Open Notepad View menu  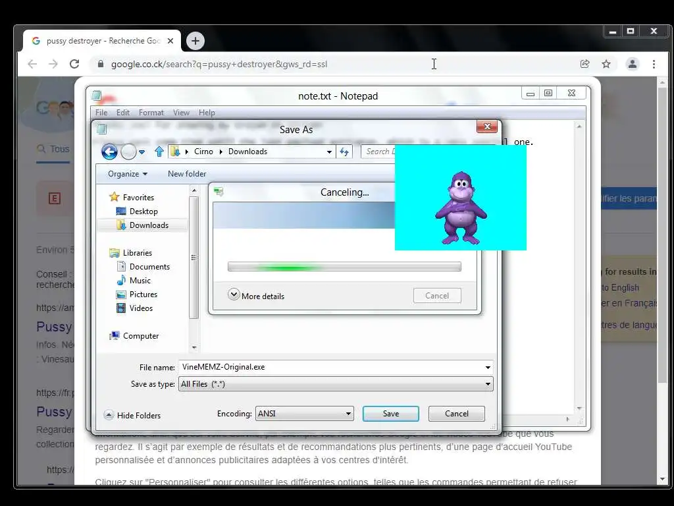pos(181,112)
